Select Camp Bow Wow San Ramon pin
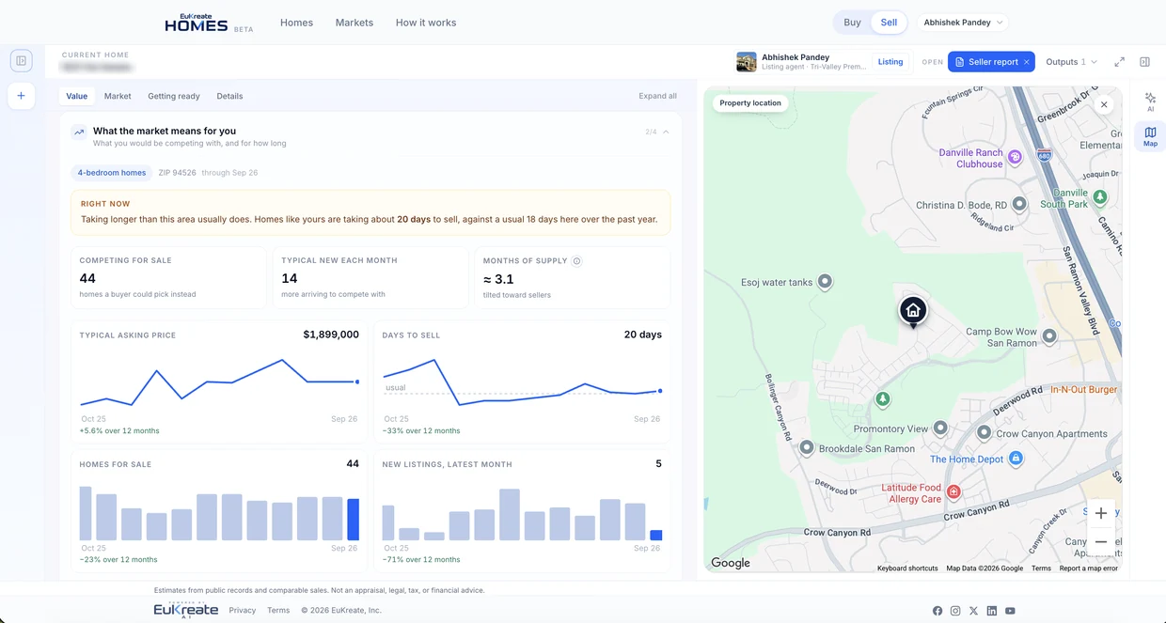Viewport: 1166px width, 623px height. click(x=1049, y=335)
